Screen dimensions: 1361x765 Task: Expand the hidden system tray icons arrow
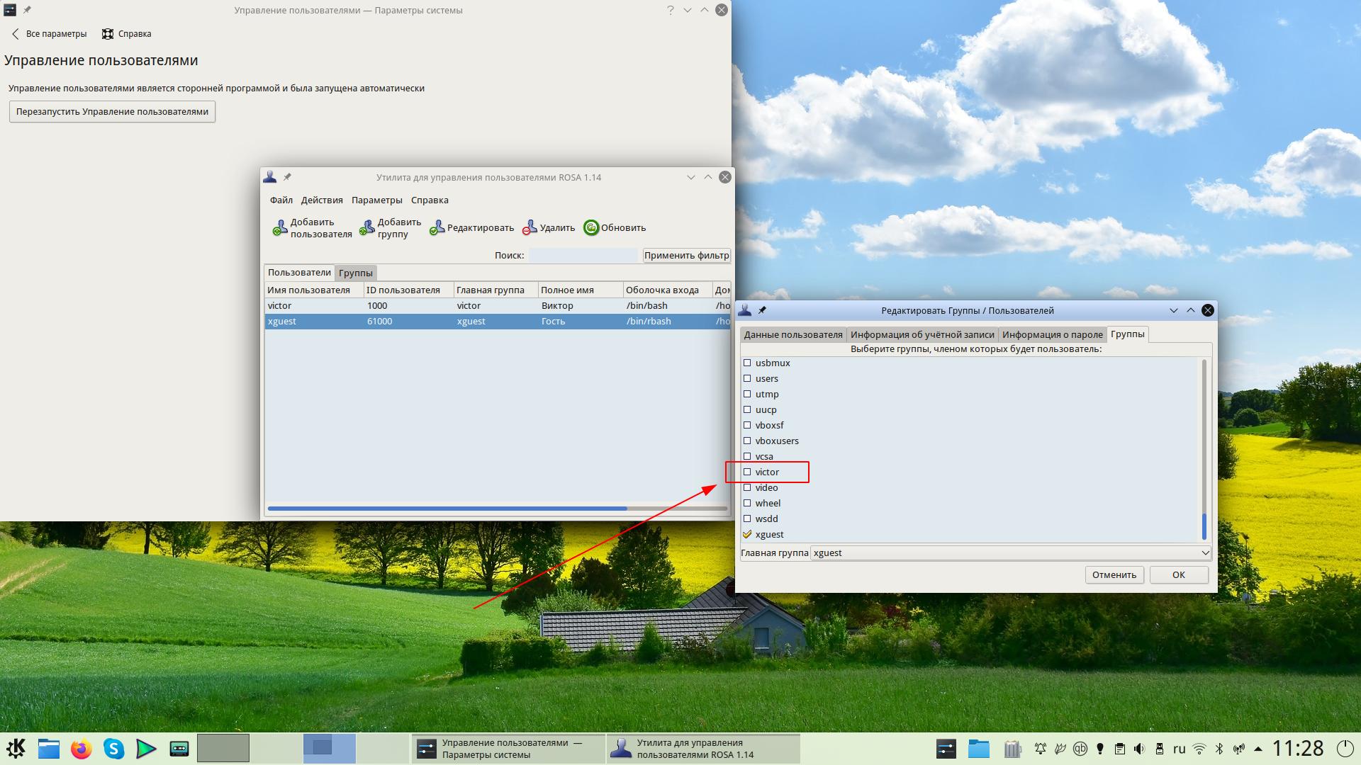1258,748
